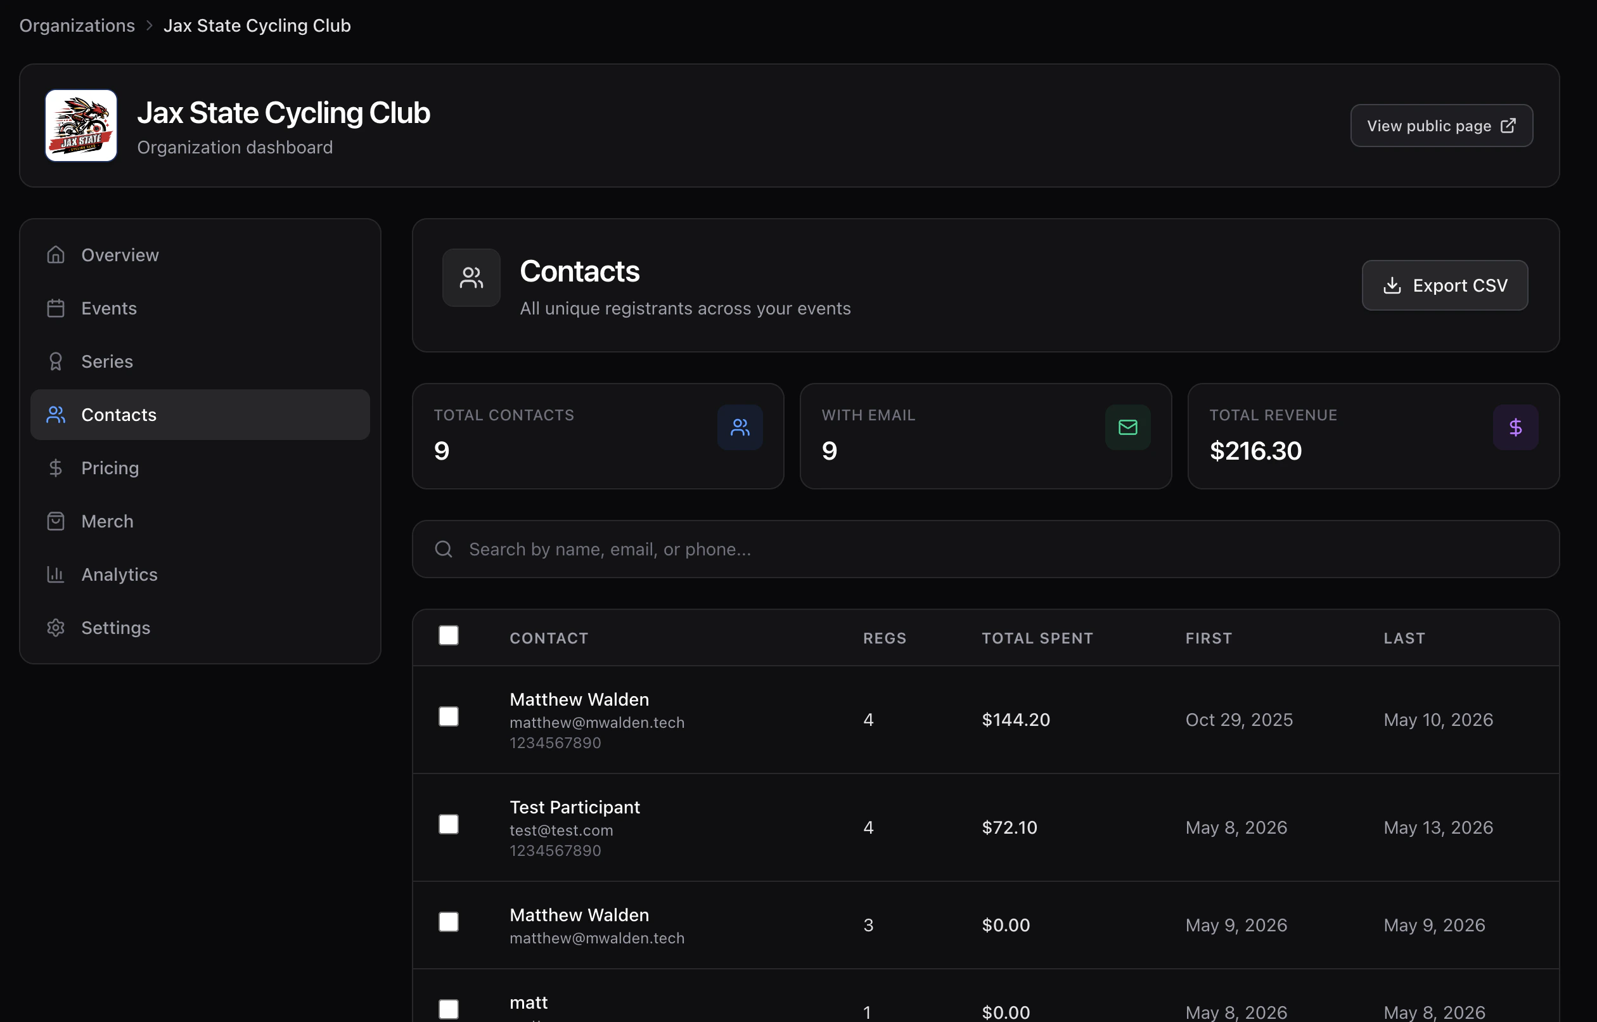1597x1022 pixels.
Task: Open View public page
Action: (1441, 126)
